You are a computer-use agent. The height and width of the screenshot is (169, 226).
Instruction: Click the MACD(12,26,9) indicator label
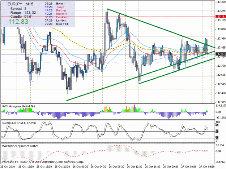click(20, 146)
